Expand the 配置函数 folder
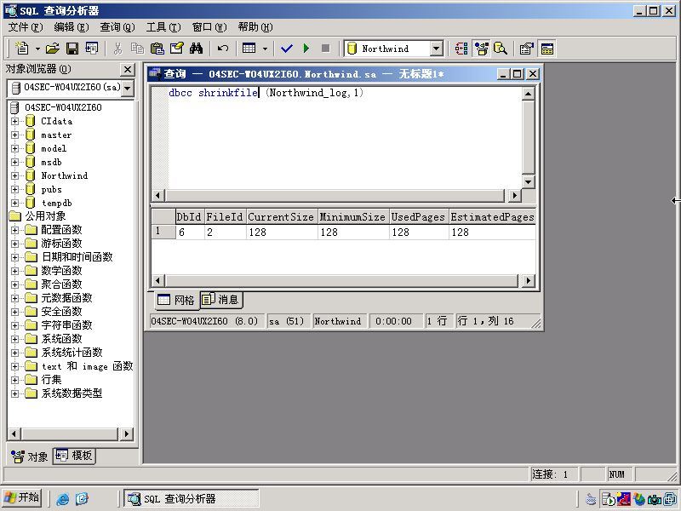 14,230
